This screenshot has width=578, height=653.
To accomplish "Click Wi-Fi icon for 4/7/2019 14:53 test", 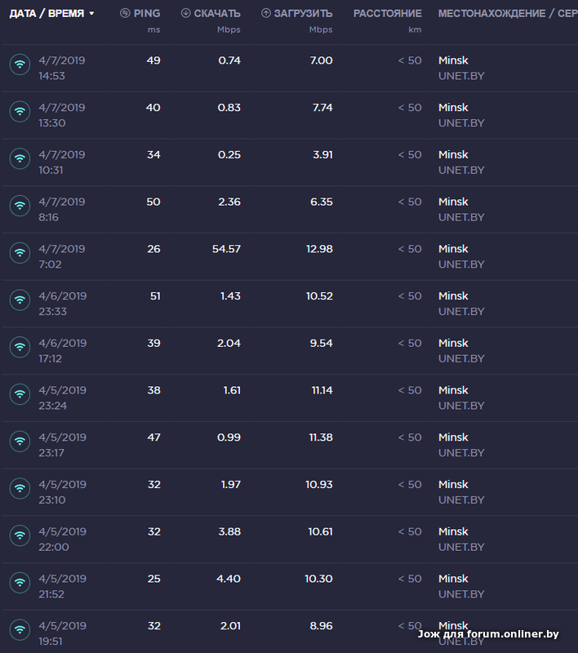I will (x=20, y=65).
